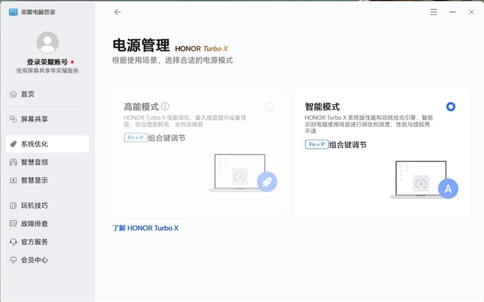The width and height of the screenshot is (484, 302).
Task: Click the Fn+P key badge in 智能模式 card
Action: [x=316, y=144]
